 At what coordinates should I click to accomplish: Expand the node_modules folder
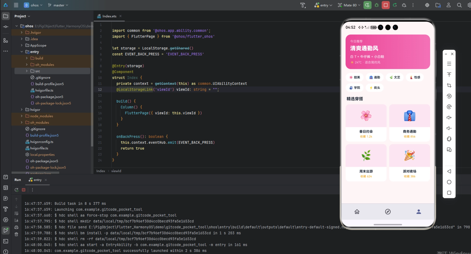22,116
